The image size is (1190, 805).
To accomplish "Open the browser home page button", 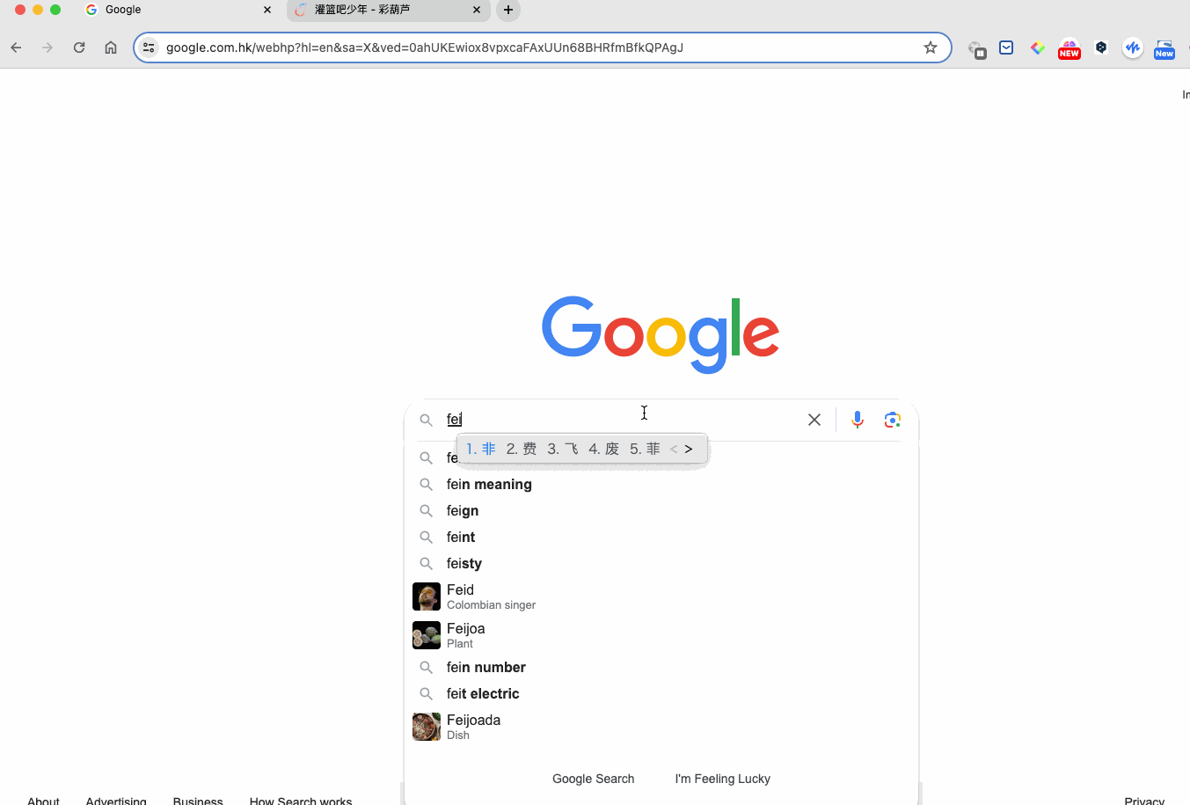I will point(111,48).
